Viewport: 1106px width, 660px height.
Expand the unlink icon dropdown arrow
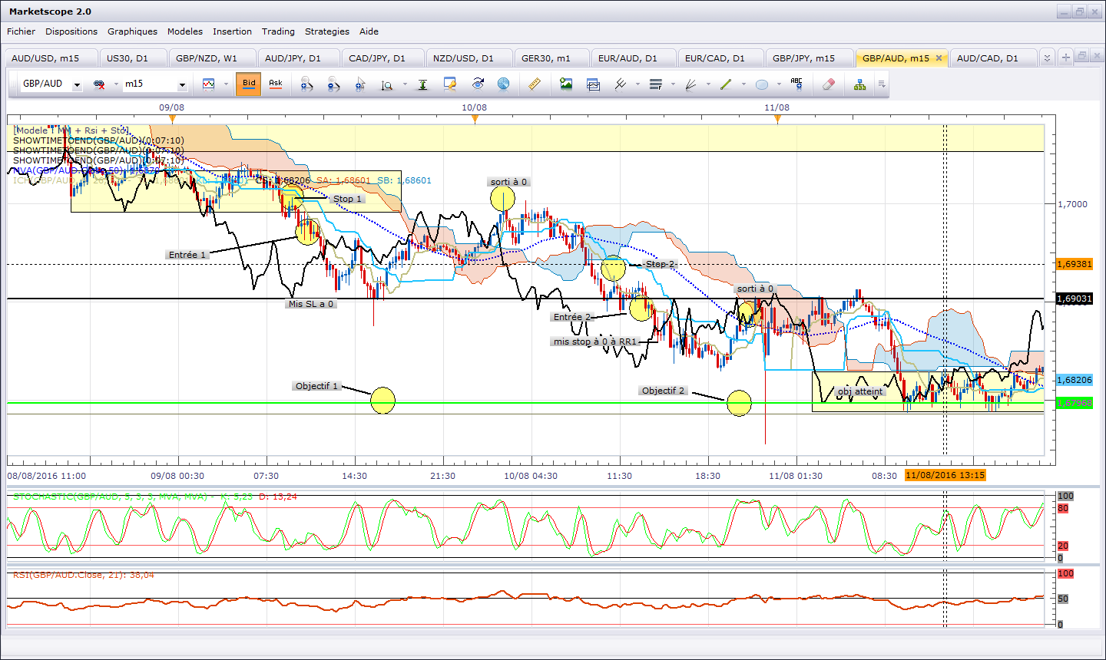coord(116,84)
